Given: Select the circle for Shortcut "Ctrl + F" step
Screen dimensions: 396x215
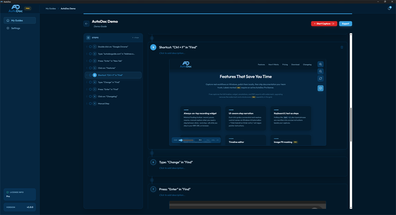Looking at the screenshot, I should (90, 75).
